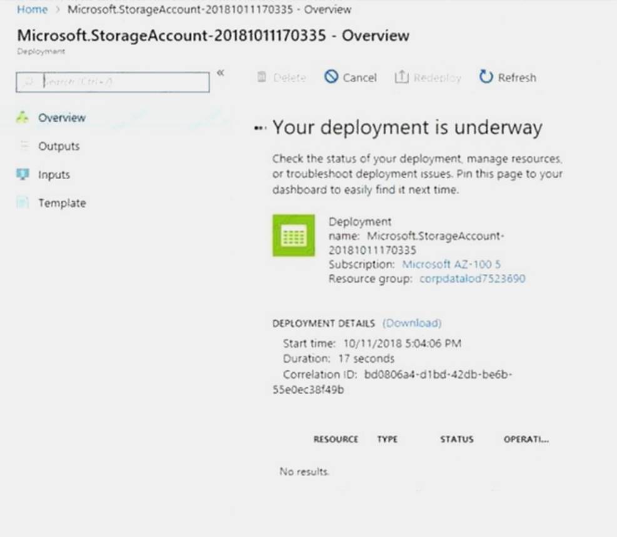Image resolution: width=617 pixels, height=537 pixels.
Task: Collapse the sidebar with the double chevron
Action: tap(220, 73)
